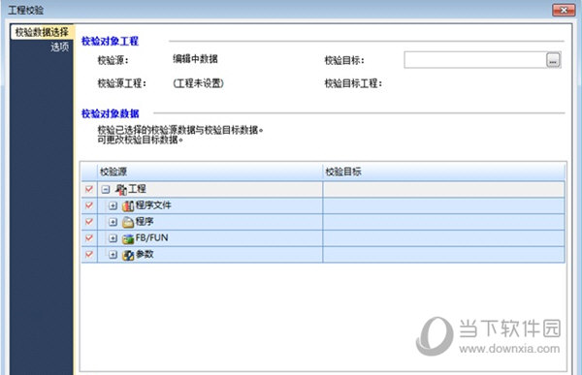This screenshot has width=582, height=375.
Task: Click the (工程未设置) project value text
Action: coord(198,83)
